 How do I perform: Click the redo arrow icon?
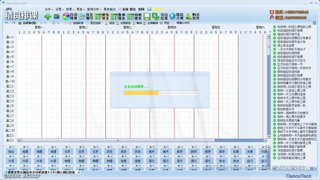(14, 23)
